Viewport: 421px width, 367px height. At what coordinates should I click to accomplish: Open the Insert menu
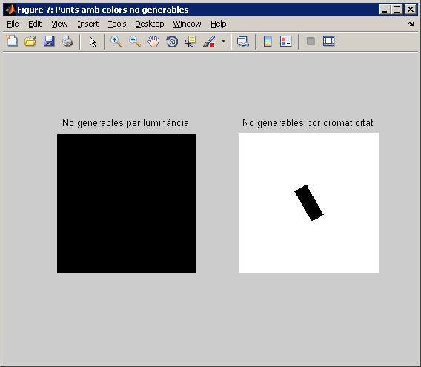tap(87, 24)
